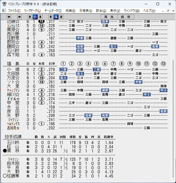
Task: Click the 遊安 hit cell in チャップマン's row
Action: 105,90
